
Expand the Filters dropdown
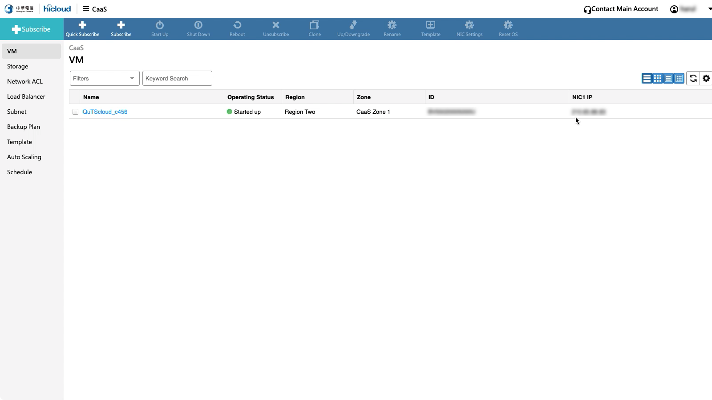(x=104, y=78)
